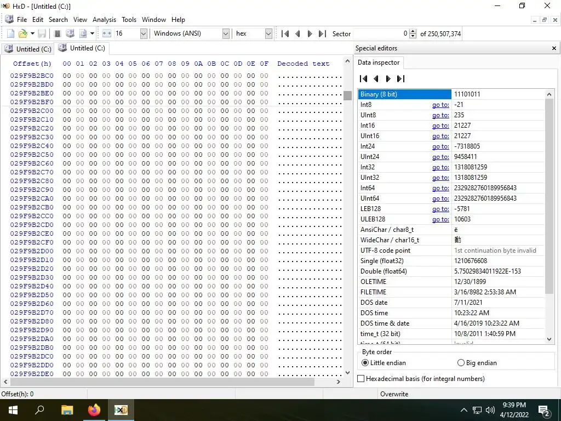Open the Window menu
The width and height of the screenshot is (561, 421).
click(154, 20)
